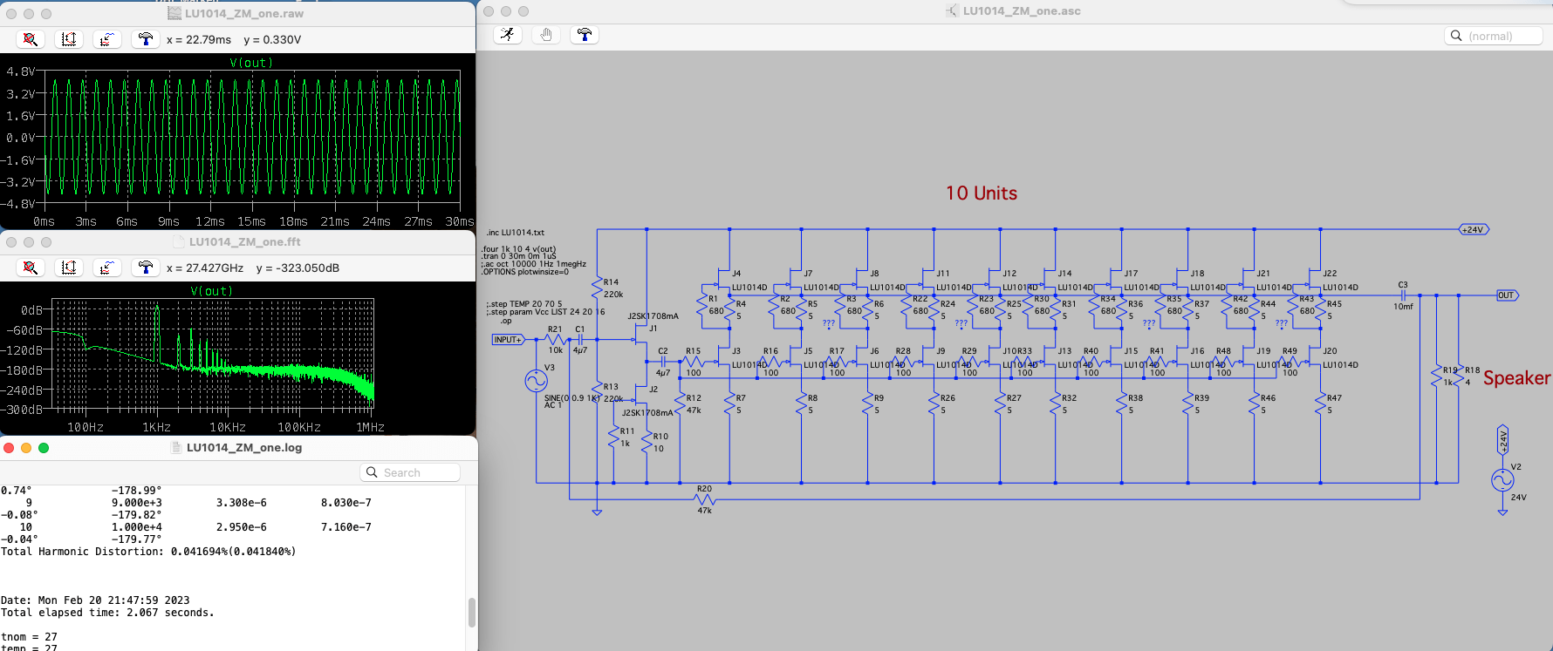Screen dimensions: 1553x651
Task: Click the Total elapsed time line in log
Action: point(106,613)
